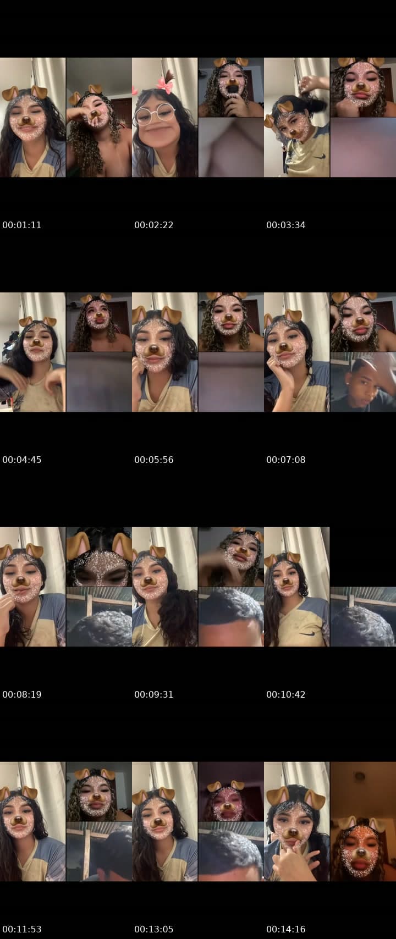396x939 pixels.
Task: Click the 00:03:34 timestamp
Action: click(x=286, y=225)
